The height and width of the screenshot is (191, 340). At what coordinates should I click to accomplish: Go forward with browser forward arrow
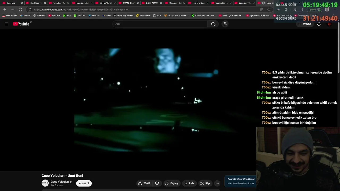point(13,10)
